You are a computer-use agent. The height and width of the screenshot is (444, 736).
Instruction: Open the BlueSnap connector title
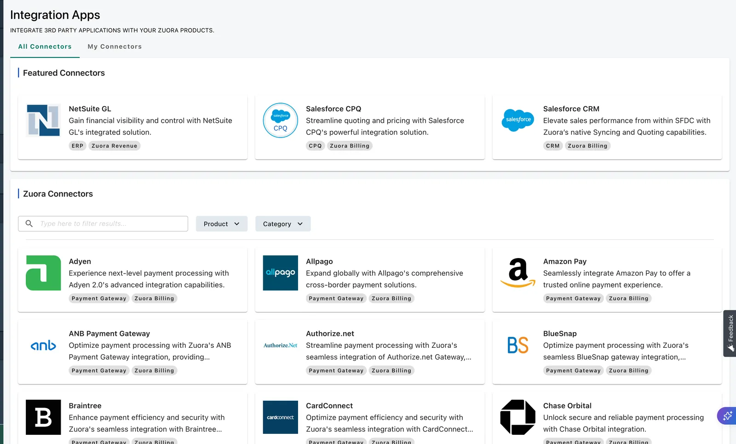point(560,334)
